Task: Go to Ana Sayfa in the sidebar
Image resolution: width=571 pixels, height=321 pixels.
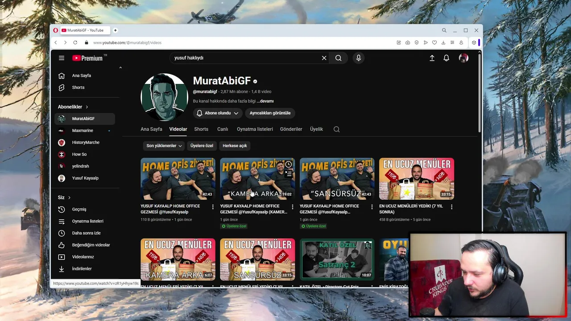Action: 85,76
